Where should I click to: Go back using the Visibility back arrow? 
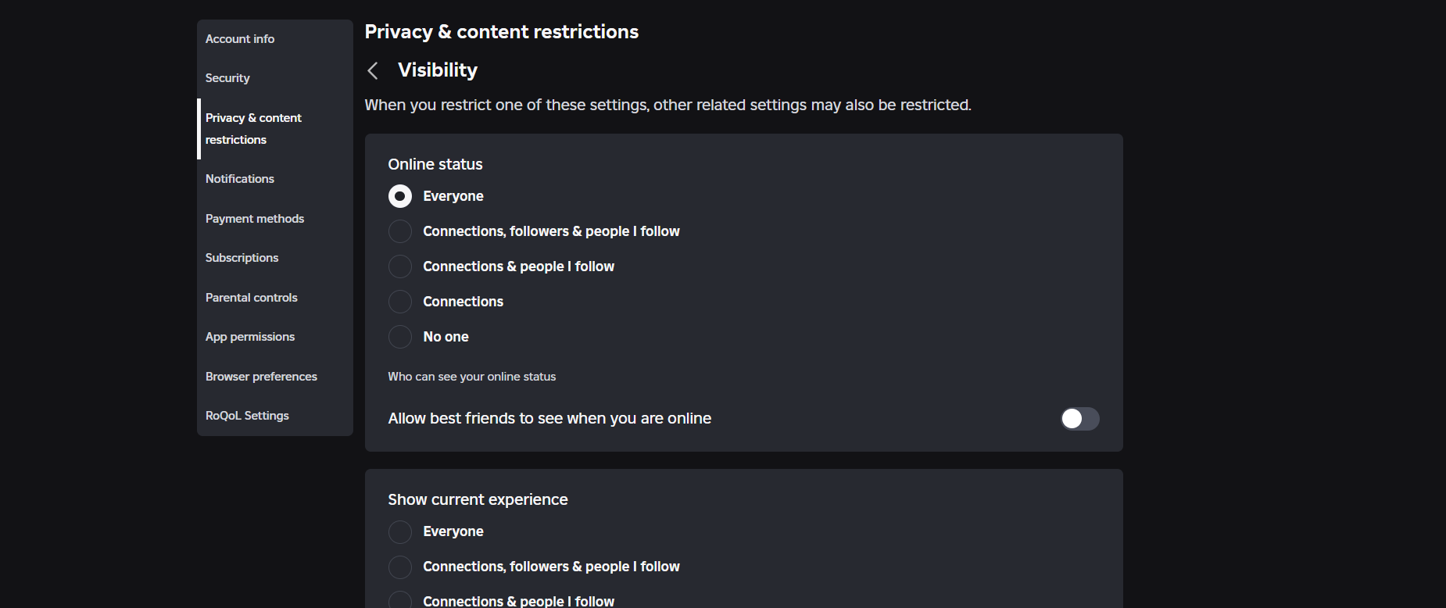(x=373, y=71)
